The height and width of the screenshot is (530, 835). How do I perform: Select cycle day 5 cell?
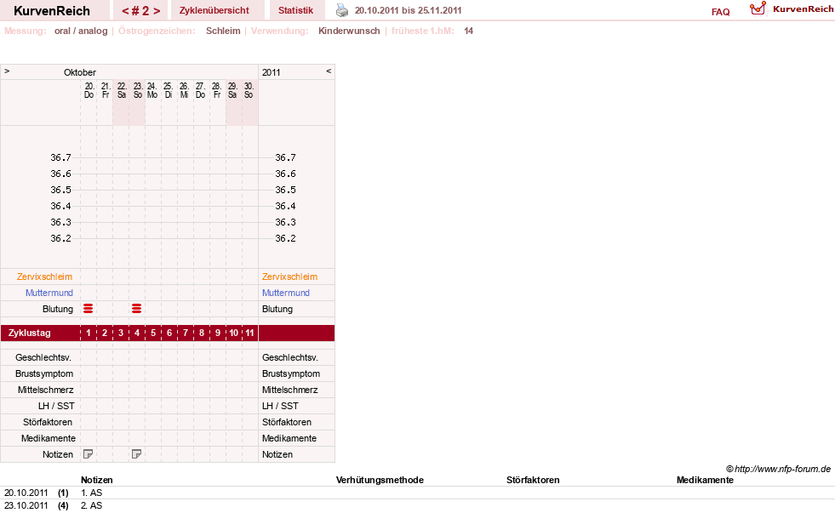[153, 333]
